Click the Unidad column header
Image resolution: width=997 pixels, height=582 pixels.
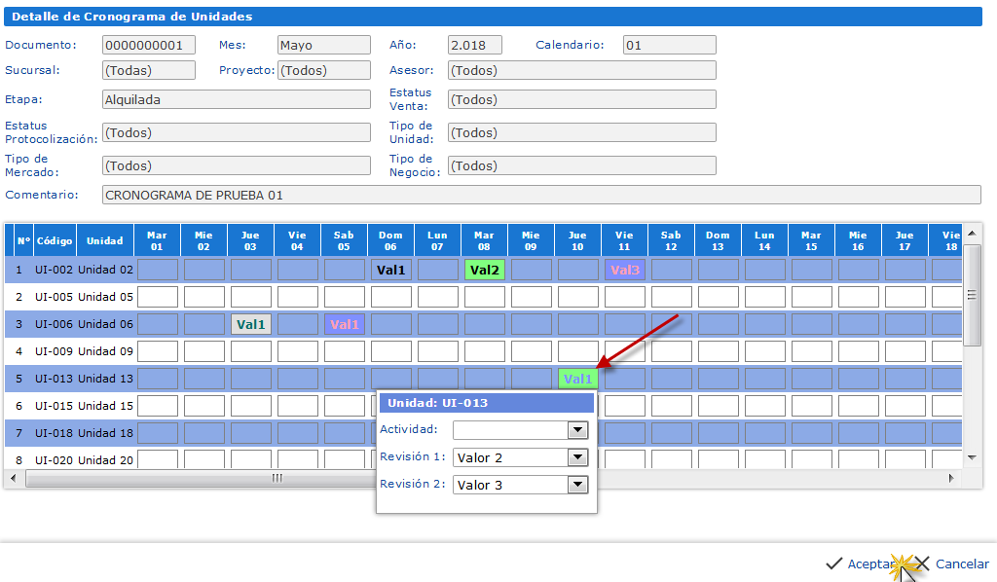tap(104, 240)
